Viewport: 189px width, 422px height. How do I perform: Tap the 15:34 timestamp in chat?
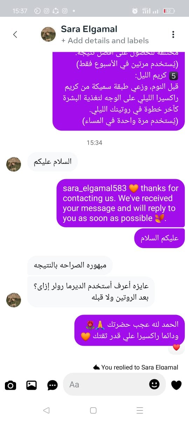coord(94,143)
